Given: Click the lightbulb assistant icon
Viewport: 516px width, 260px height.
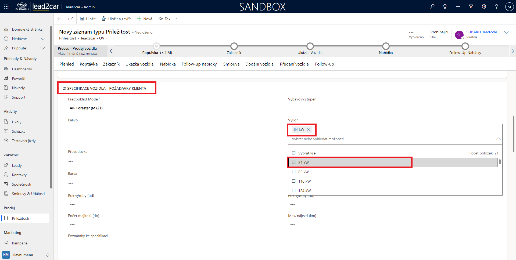Looking at the screenshot, I should pos(445,6).
